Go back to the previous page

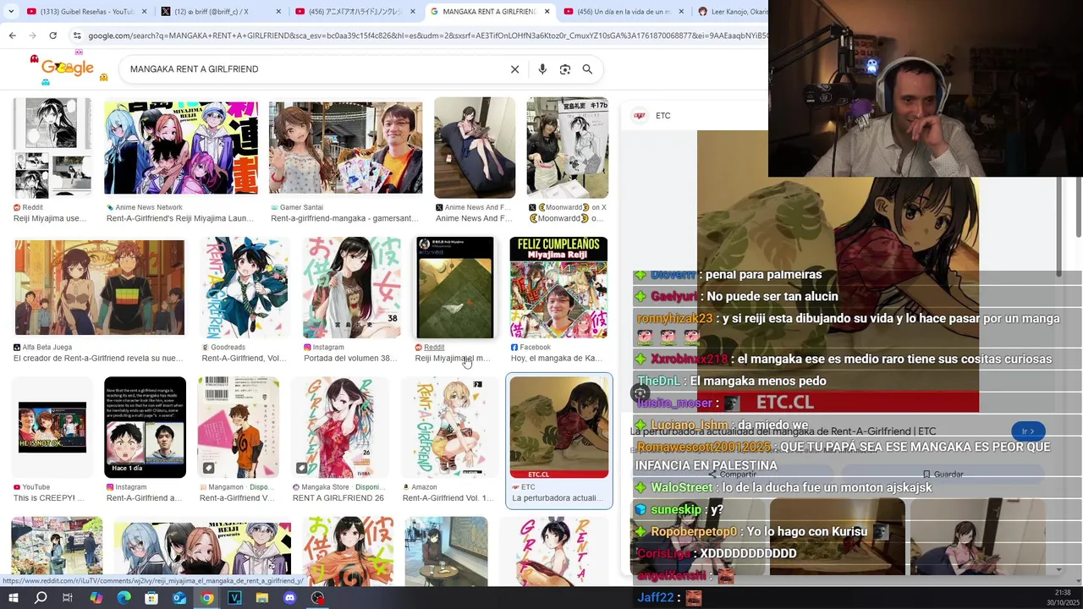tap(12, 36)
